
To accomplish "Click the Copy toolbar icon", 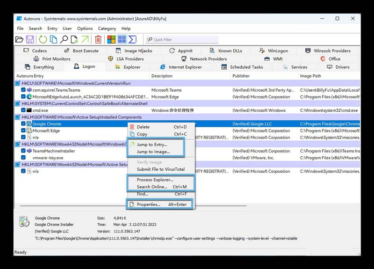I will [53, 39].
